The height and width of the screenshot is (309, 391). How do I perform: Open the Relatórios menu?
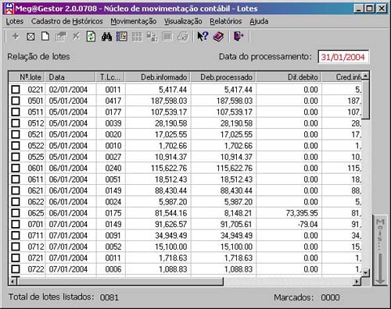pos(226,21)
